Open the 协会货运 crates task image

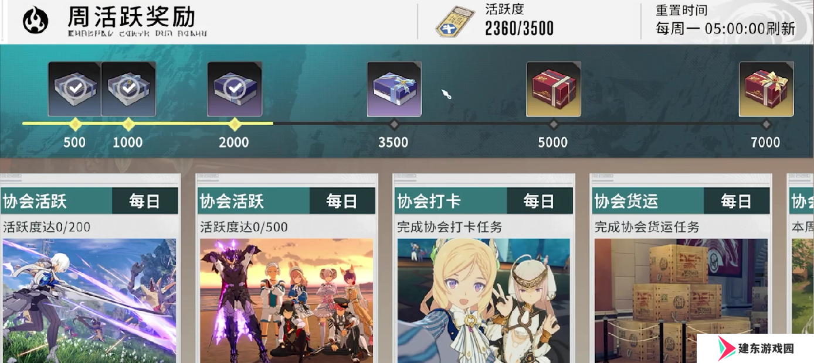coord(681,301)
